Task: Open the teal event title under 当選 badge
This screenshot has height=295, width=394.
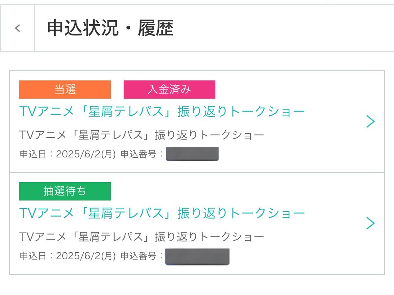Action: 162,112
